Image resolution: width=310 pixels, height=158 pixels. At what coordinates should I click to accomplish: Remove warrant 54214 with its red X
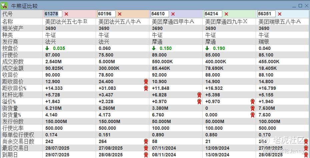[226, 14]
